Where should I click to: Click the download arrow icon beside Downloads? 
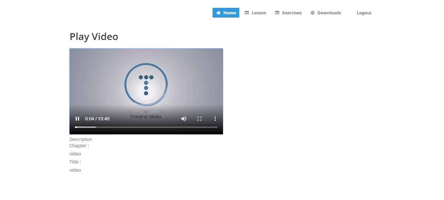pos(312,13)
